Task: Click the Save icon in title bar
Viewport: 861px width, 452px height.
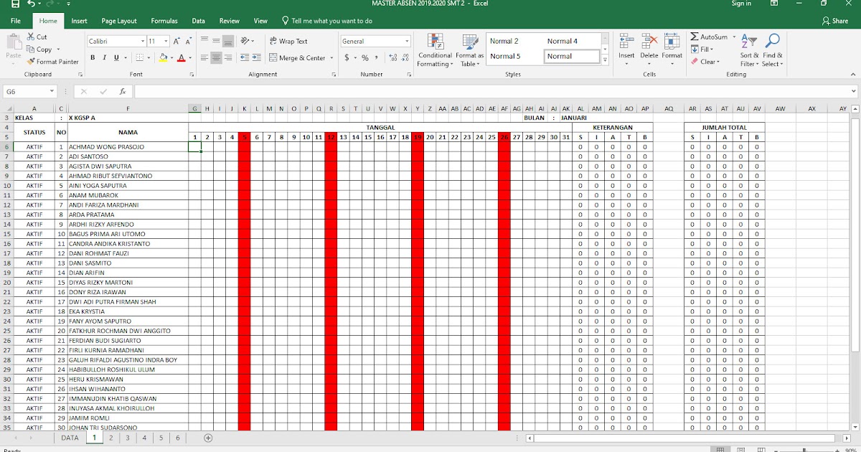Action: point(15,4)
